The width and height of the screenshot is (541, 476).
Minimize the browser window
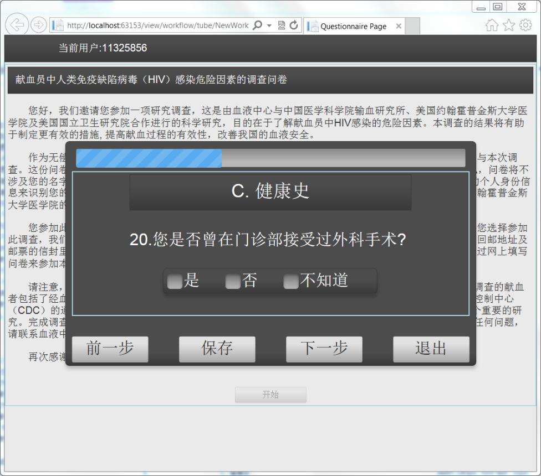click(x=481, y=7)
